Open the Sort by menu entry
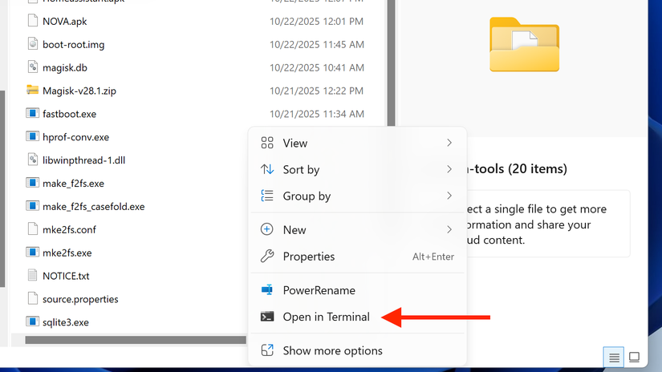662x372 pixels. [357, 169]
